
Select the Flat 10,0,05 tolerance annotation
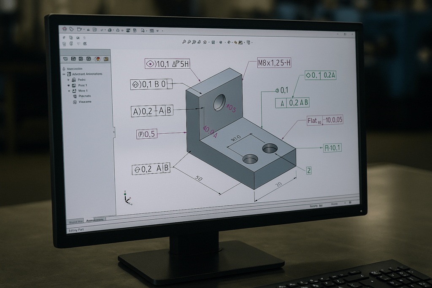pyautogui.click(x=325, y=121)
